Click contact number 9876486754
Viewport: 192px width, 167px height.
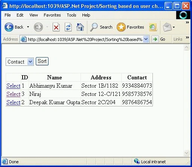[137, 102]
